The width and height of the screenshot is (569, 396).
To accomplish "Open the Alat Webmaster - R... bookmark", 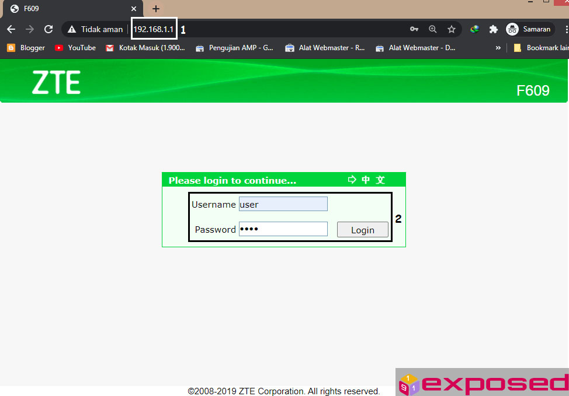I will [325, 48].
